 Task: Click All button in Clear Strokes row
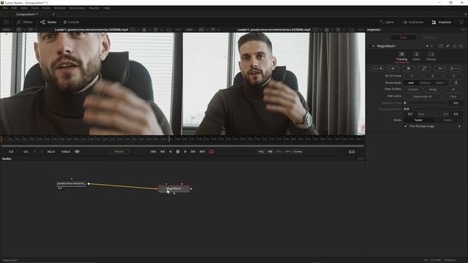(x=453, y=89)
